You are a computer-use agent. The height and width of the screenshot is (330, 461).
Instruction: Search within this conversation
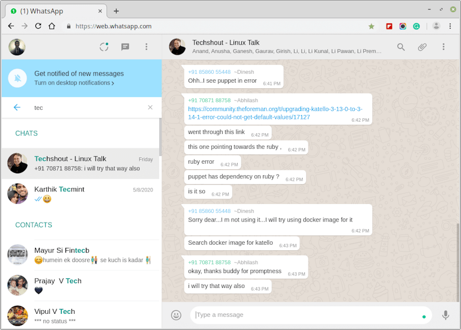coord(401,47)
